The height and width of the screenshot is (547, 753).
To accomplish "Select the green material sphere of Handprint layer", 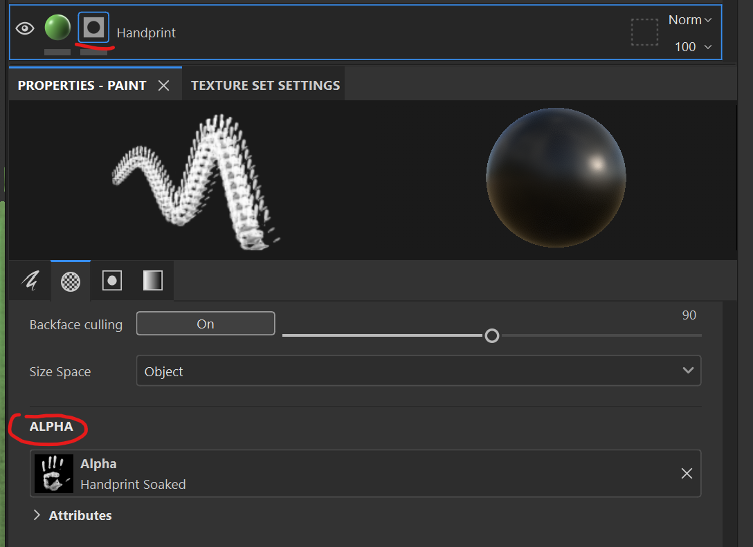I will 57,28.
